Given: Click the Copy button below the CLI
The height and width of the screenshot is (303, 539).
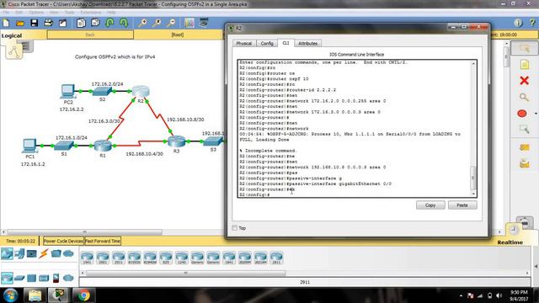Looking at the screenshot, I should [430, 205].
